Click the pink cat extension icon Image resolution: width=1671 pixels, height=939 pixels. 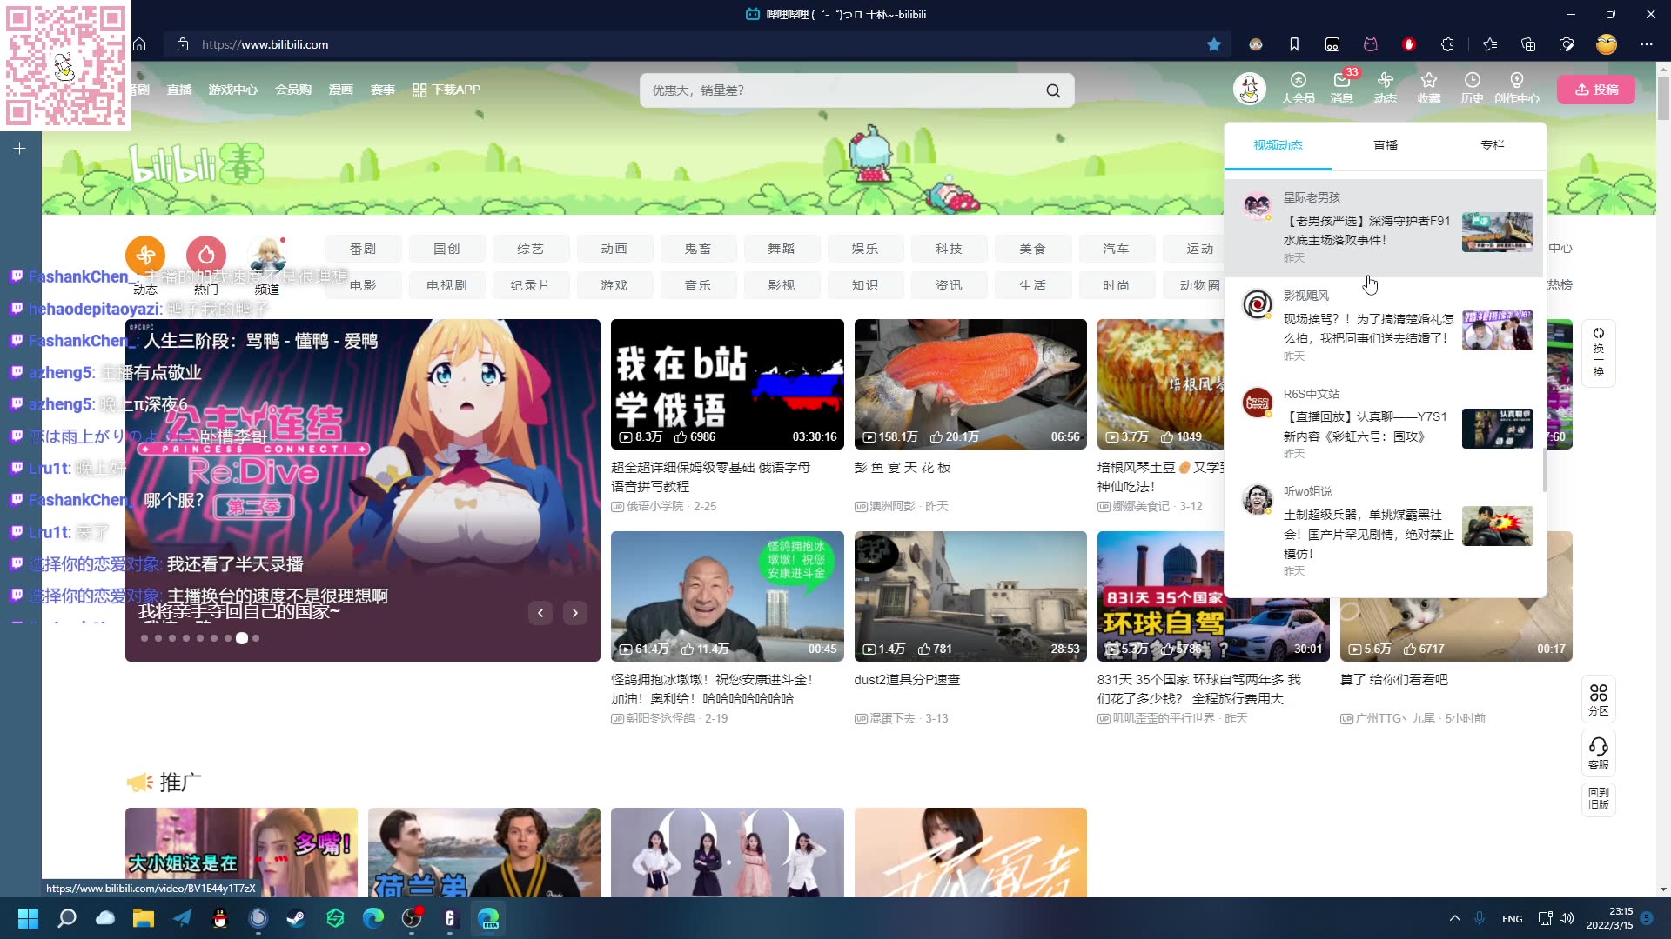coord(1371,44)
